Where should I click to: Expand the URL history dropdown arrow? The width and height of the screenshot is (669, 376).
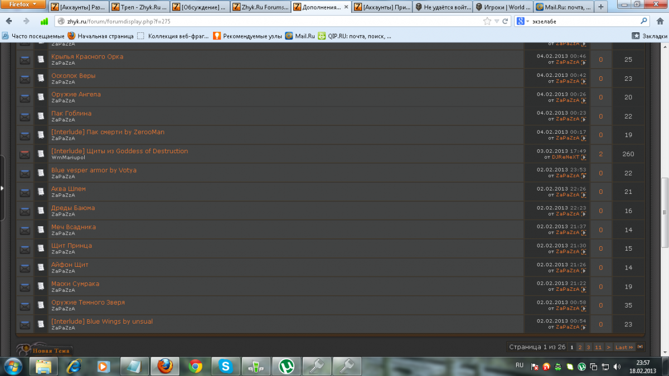[x=497, y=21]
